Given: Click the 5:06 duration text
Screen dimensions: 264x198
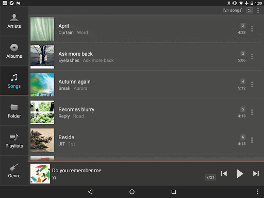Looking at the screenshot, I should click(x=242, y=60).
